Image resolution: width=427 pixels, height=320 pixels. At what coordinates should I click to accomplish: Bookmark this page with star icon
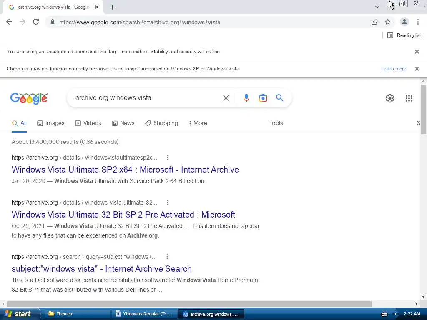(x=388, y=22)
